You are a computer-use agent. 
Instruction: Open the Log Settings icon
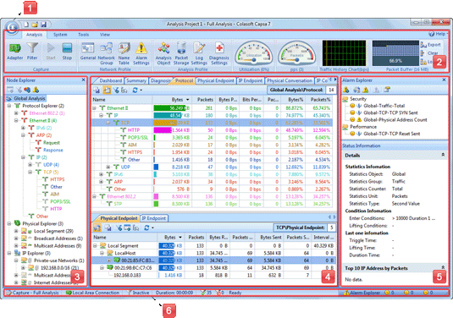point(199,53)
